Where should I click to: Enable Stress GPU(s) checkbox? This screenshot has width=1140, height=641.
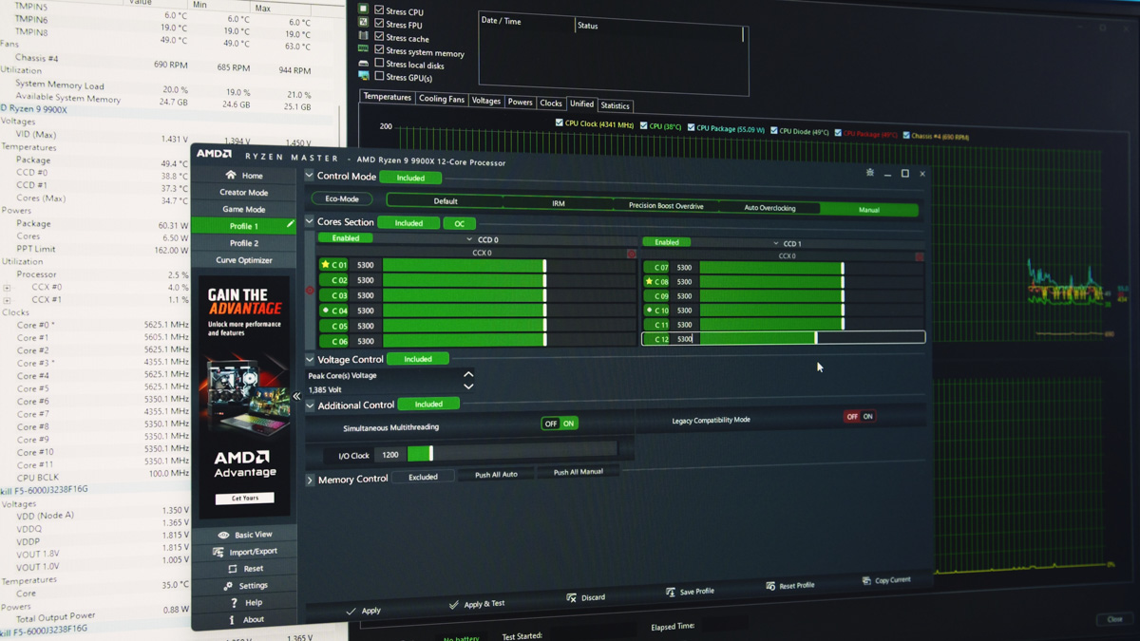[x=379, y=76]
